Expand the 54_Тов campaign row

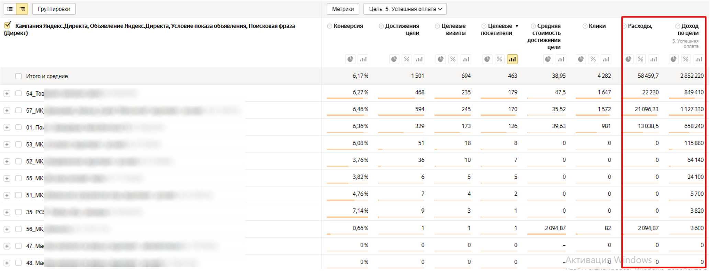click(7, 93)
